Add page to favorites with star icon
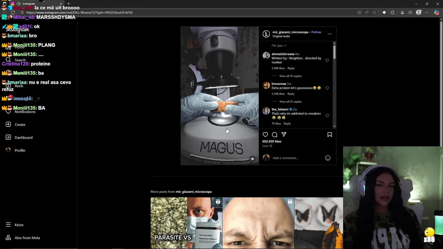This screenshot has height=249, width=443. coord(374,12)
